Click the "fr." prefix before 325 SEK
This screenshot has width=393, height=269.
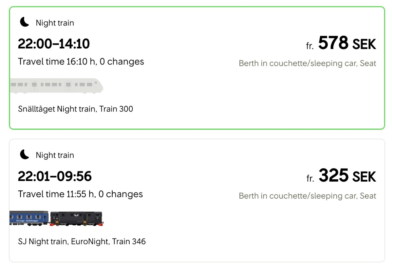310,178
